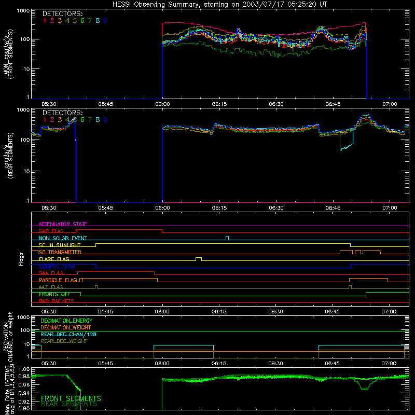The height and width of the screenshot is (415, 415).
Task: Click the DECIMATION CHANNEL or weight axis title
Action: pos(8,337)
